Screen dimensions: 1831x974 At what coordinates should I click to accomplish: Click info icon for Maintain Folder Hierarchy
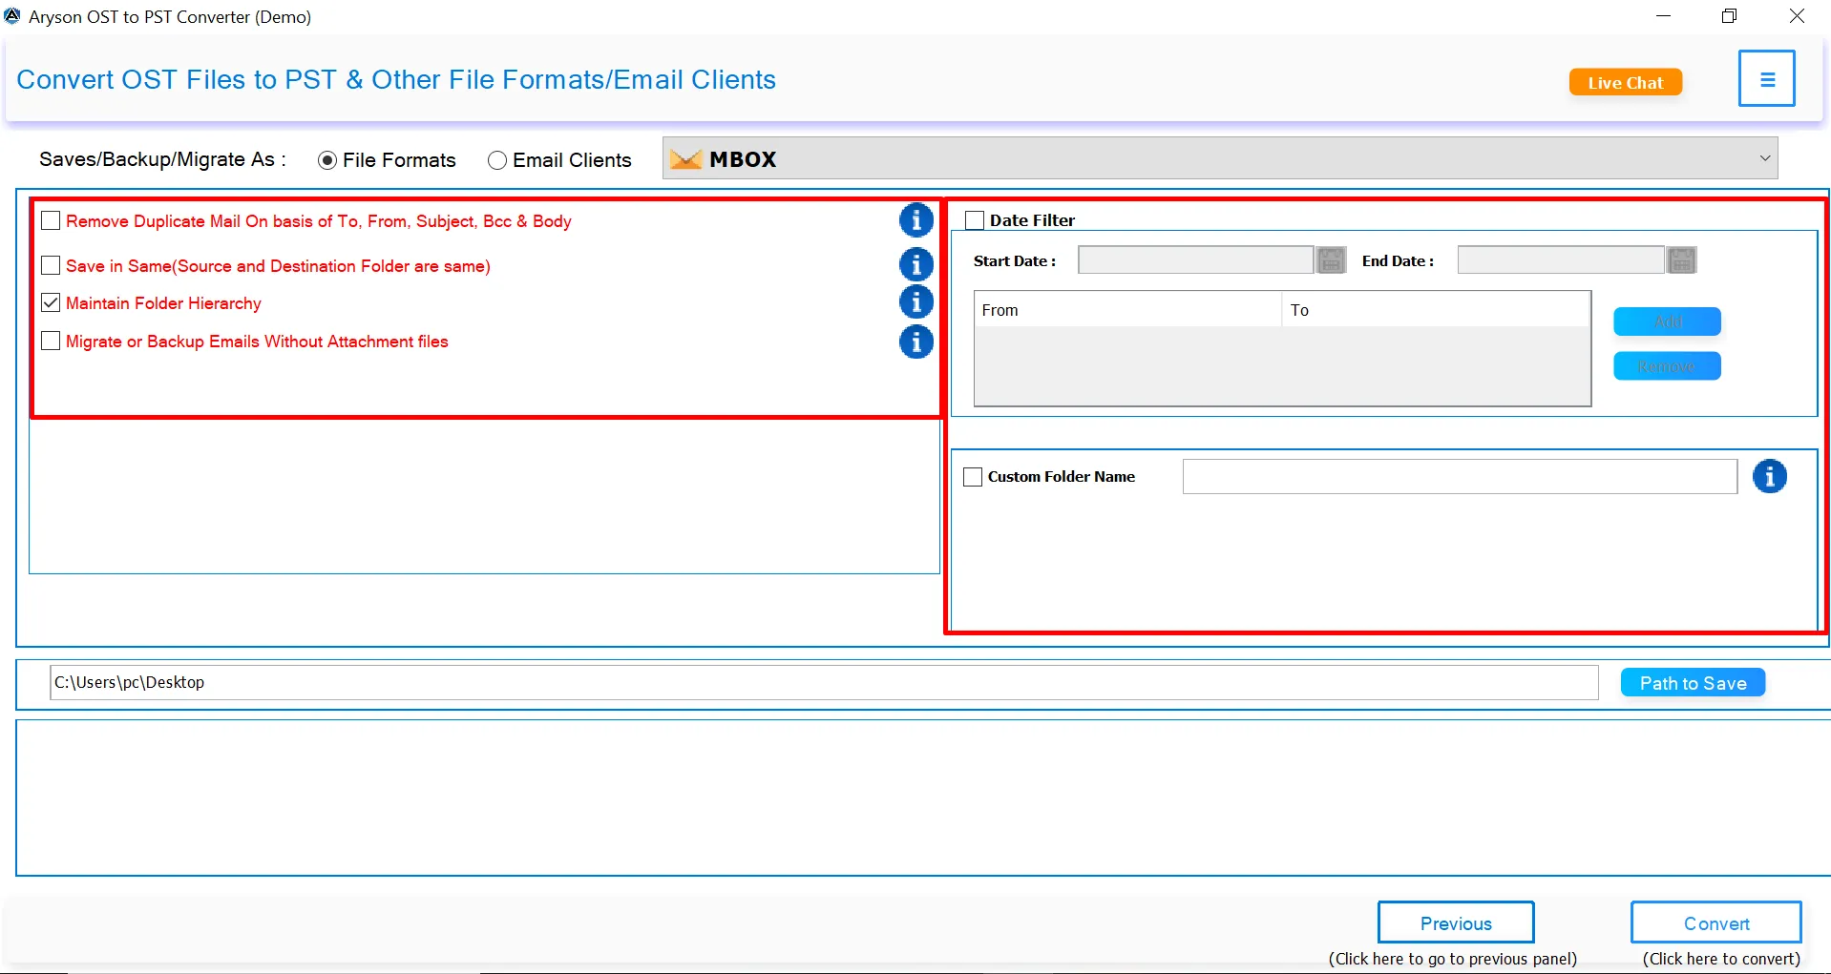[915, 301]
